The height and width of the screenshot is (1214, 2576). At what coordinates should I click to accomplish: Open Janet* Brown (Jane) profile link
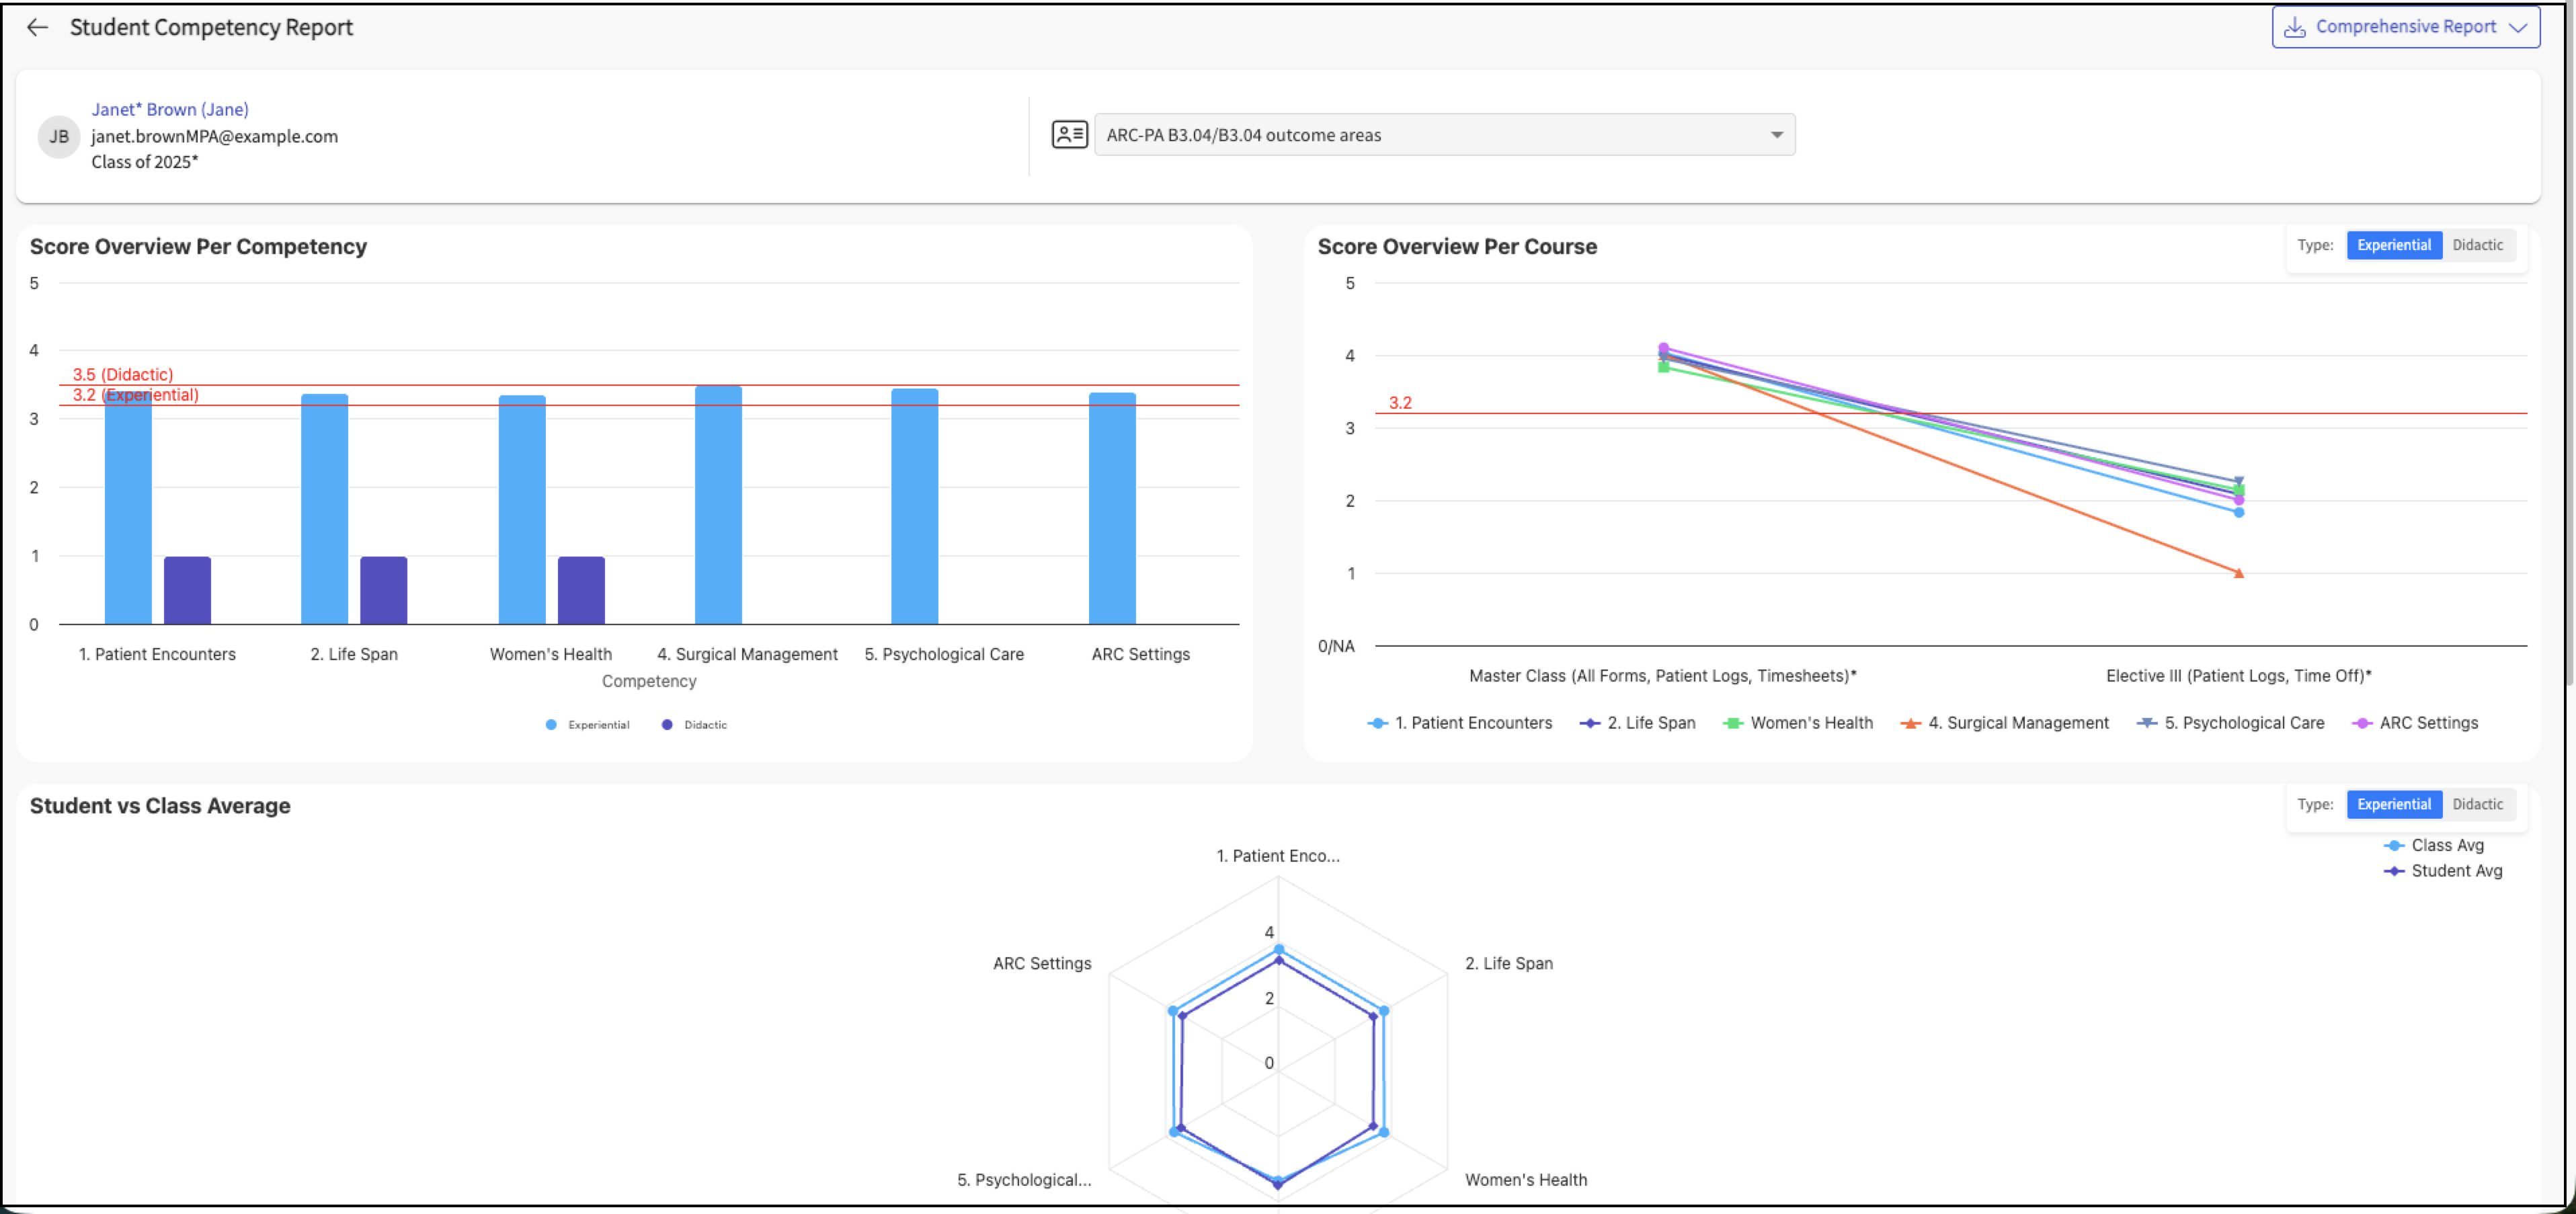coord(170,109)
